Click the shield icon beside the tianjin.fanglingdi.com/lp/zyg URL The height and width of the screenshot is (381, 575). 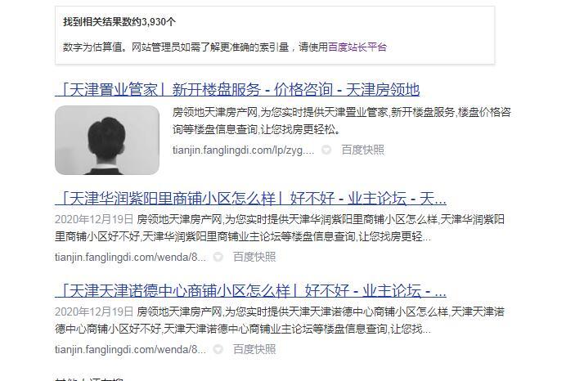326,150
